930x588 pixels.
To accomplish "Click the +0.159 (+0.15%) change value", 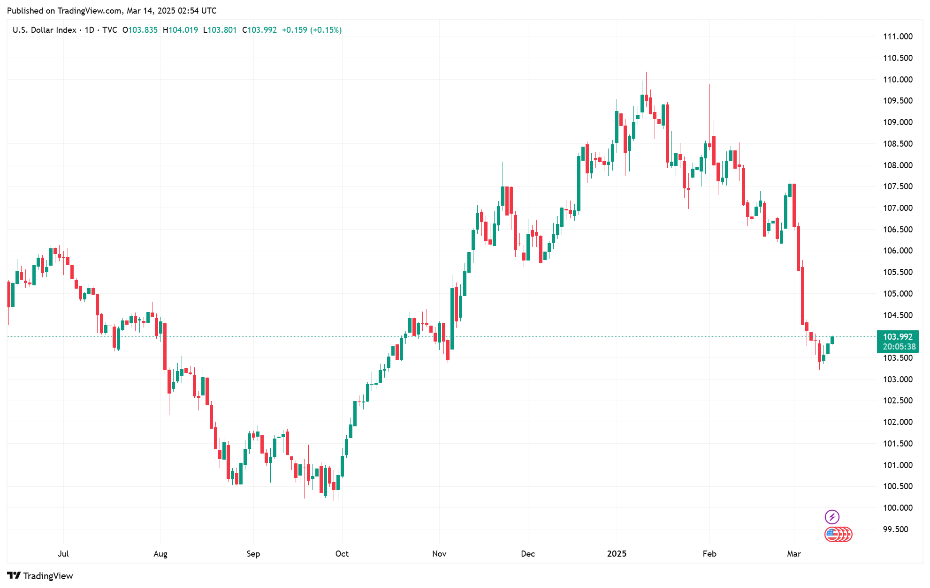I will coord(312,30).
